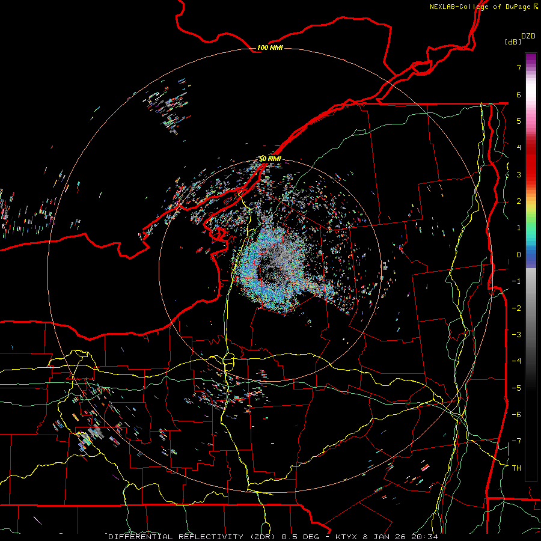This screenshot has height=541, width=541.
Task: Click the "0" value on the scale
Action: [x=519, y=255]
